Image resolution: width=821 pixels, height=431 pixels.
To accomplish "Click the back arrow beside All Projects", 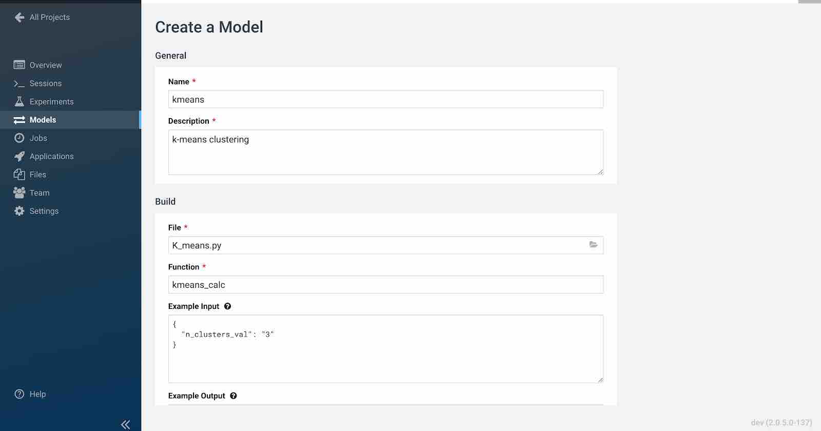I will pyautogui.click(x=19, y=17).
